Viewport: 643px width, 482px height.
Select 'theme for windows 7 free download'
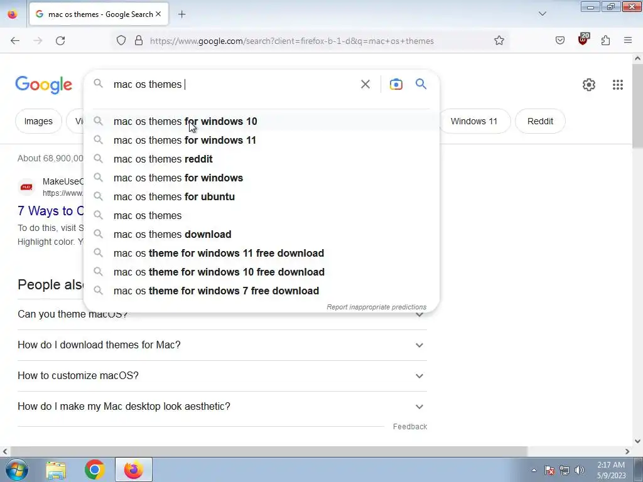[x=261, y=291]
